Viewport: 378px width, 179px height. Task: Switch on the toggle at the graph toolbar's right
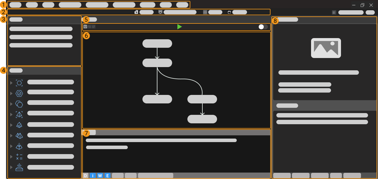pyautogui.click(x=263, y=27)
